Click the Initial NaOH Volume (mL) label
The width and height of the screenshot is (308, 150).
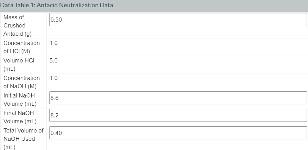point(20,100)
